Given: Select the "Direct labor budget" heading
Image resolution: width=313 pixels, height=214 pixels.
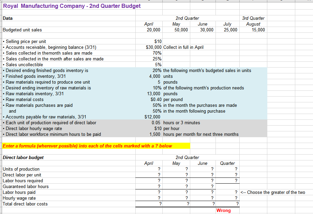Looking at the screenshot, I should pos(23,157).
